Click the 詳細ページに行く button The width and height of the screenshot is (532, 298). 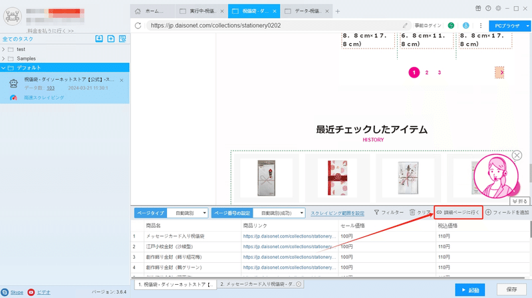click(x=458, y=212)
